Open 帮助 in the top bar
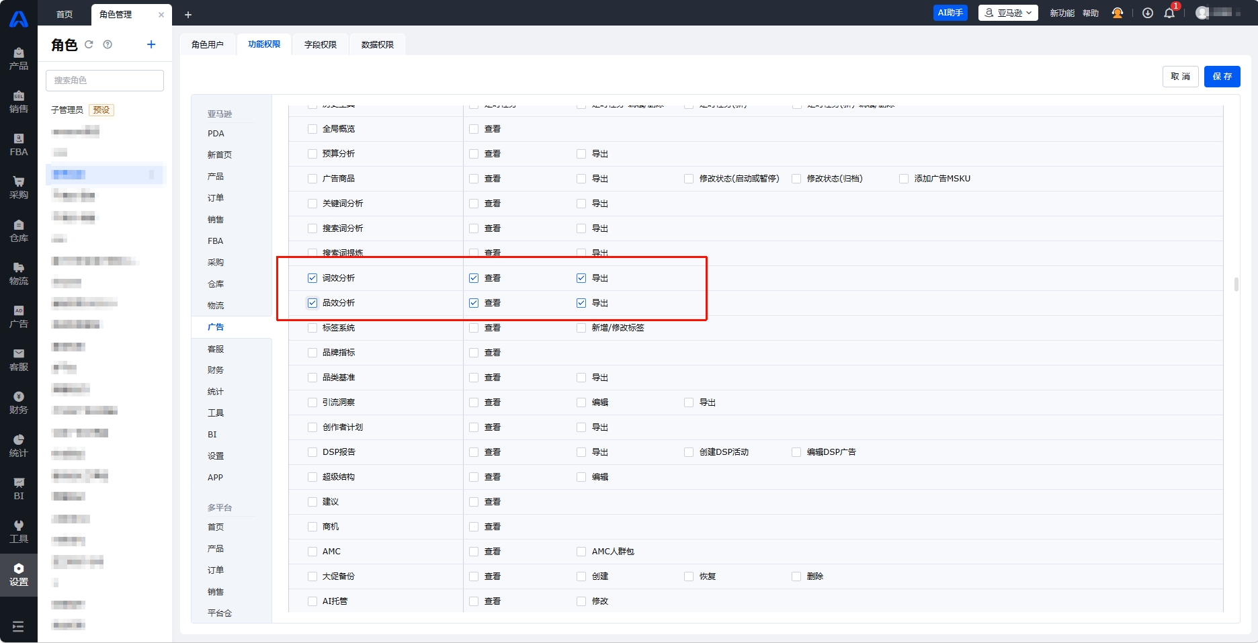 coord(1091,13)
